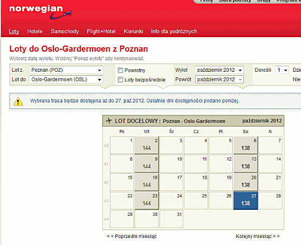Click calendar day 25

pos(196,201)
